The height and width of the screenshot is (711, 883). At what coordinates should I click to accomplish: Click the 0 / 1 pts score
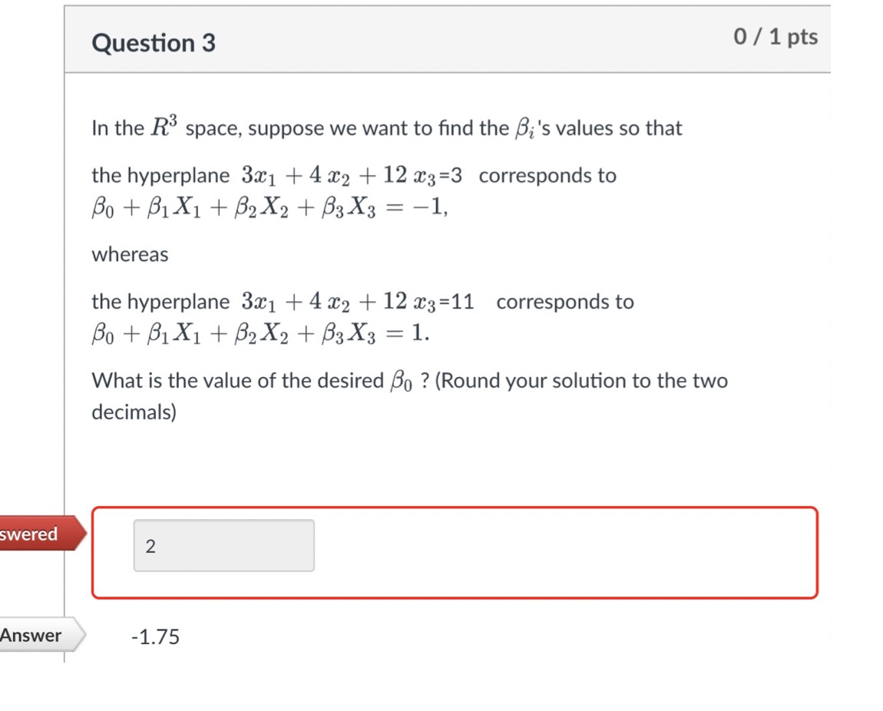click(x=776, y=36)
